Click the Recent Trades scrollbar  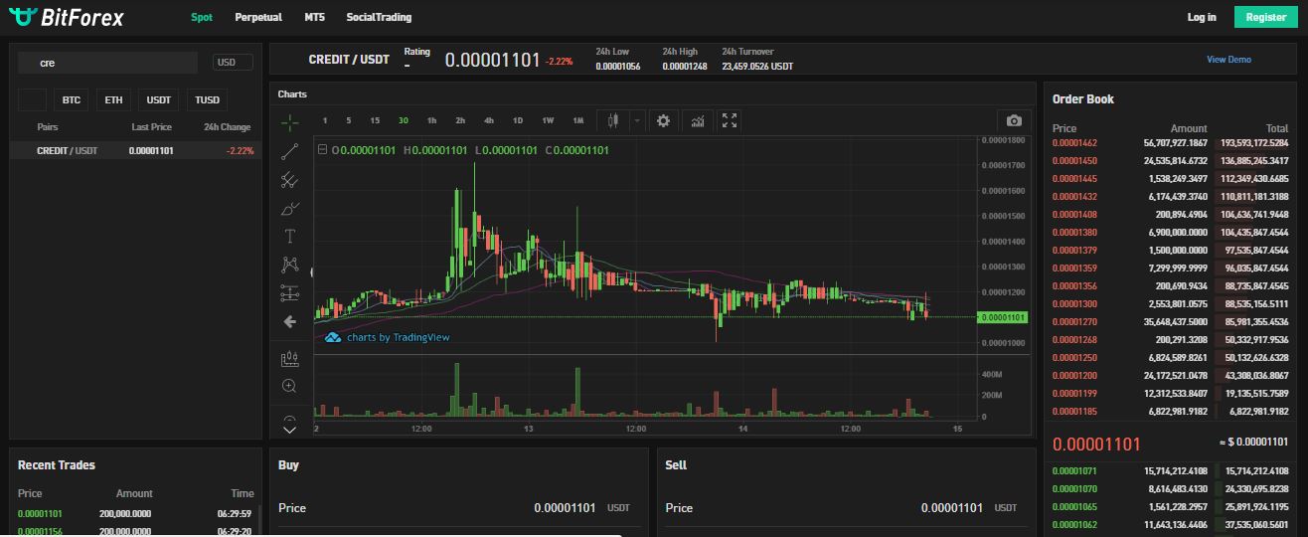pyautogui.click(x=259, y=521)
